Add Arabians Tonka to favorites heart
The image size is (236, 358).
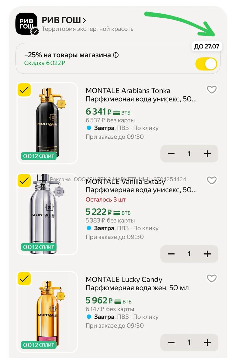click(212, 89)
